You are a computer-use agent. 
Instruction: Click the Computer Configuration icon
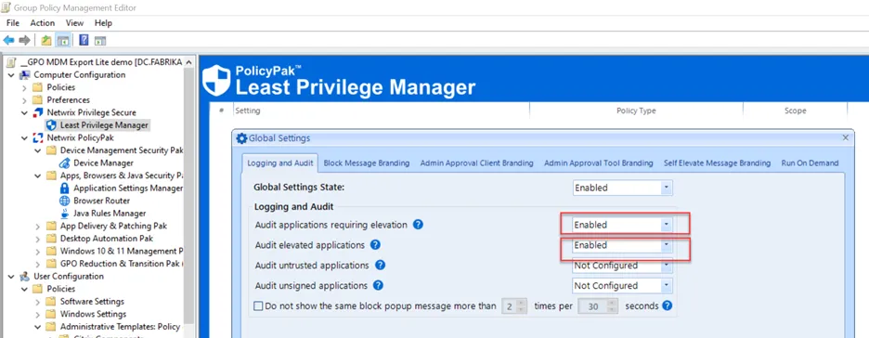[x=25, y=75]
